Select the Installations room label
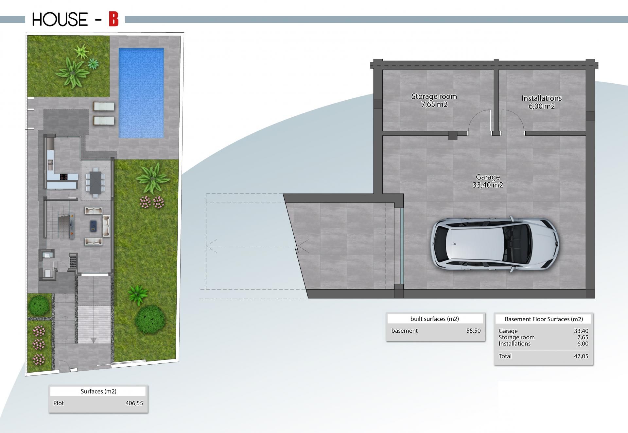Screen dimensions: 628x433 pos(542,98)
